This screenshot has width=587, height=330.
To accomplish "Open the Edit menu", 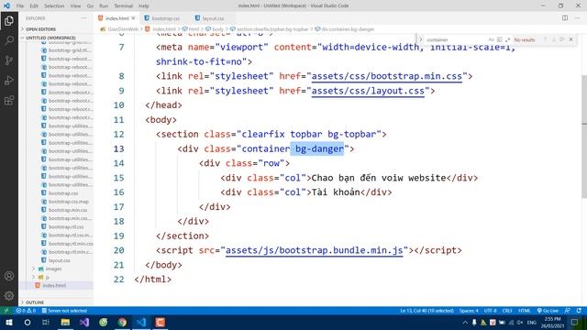I will coord(34,6).
